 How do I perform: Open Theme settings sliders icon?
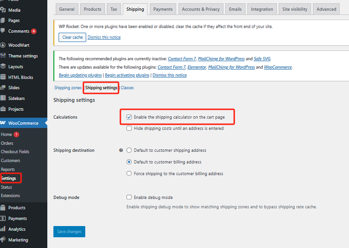(3, 56)
